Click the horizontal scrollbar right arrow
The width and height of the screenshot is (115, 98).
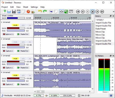pos(90,92)
